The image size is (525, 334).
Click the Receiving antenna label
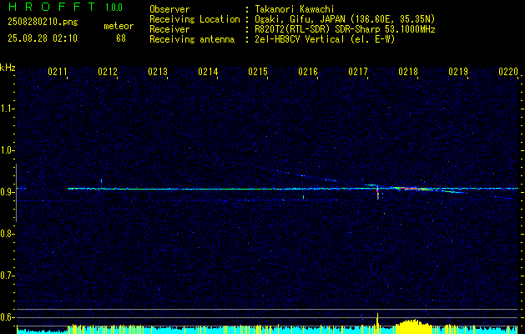click(x=192, y=39)
